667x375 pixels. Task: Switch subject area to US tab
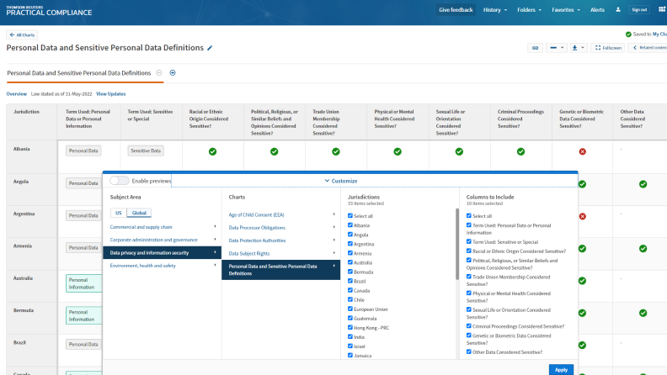(x=118, y=214)
